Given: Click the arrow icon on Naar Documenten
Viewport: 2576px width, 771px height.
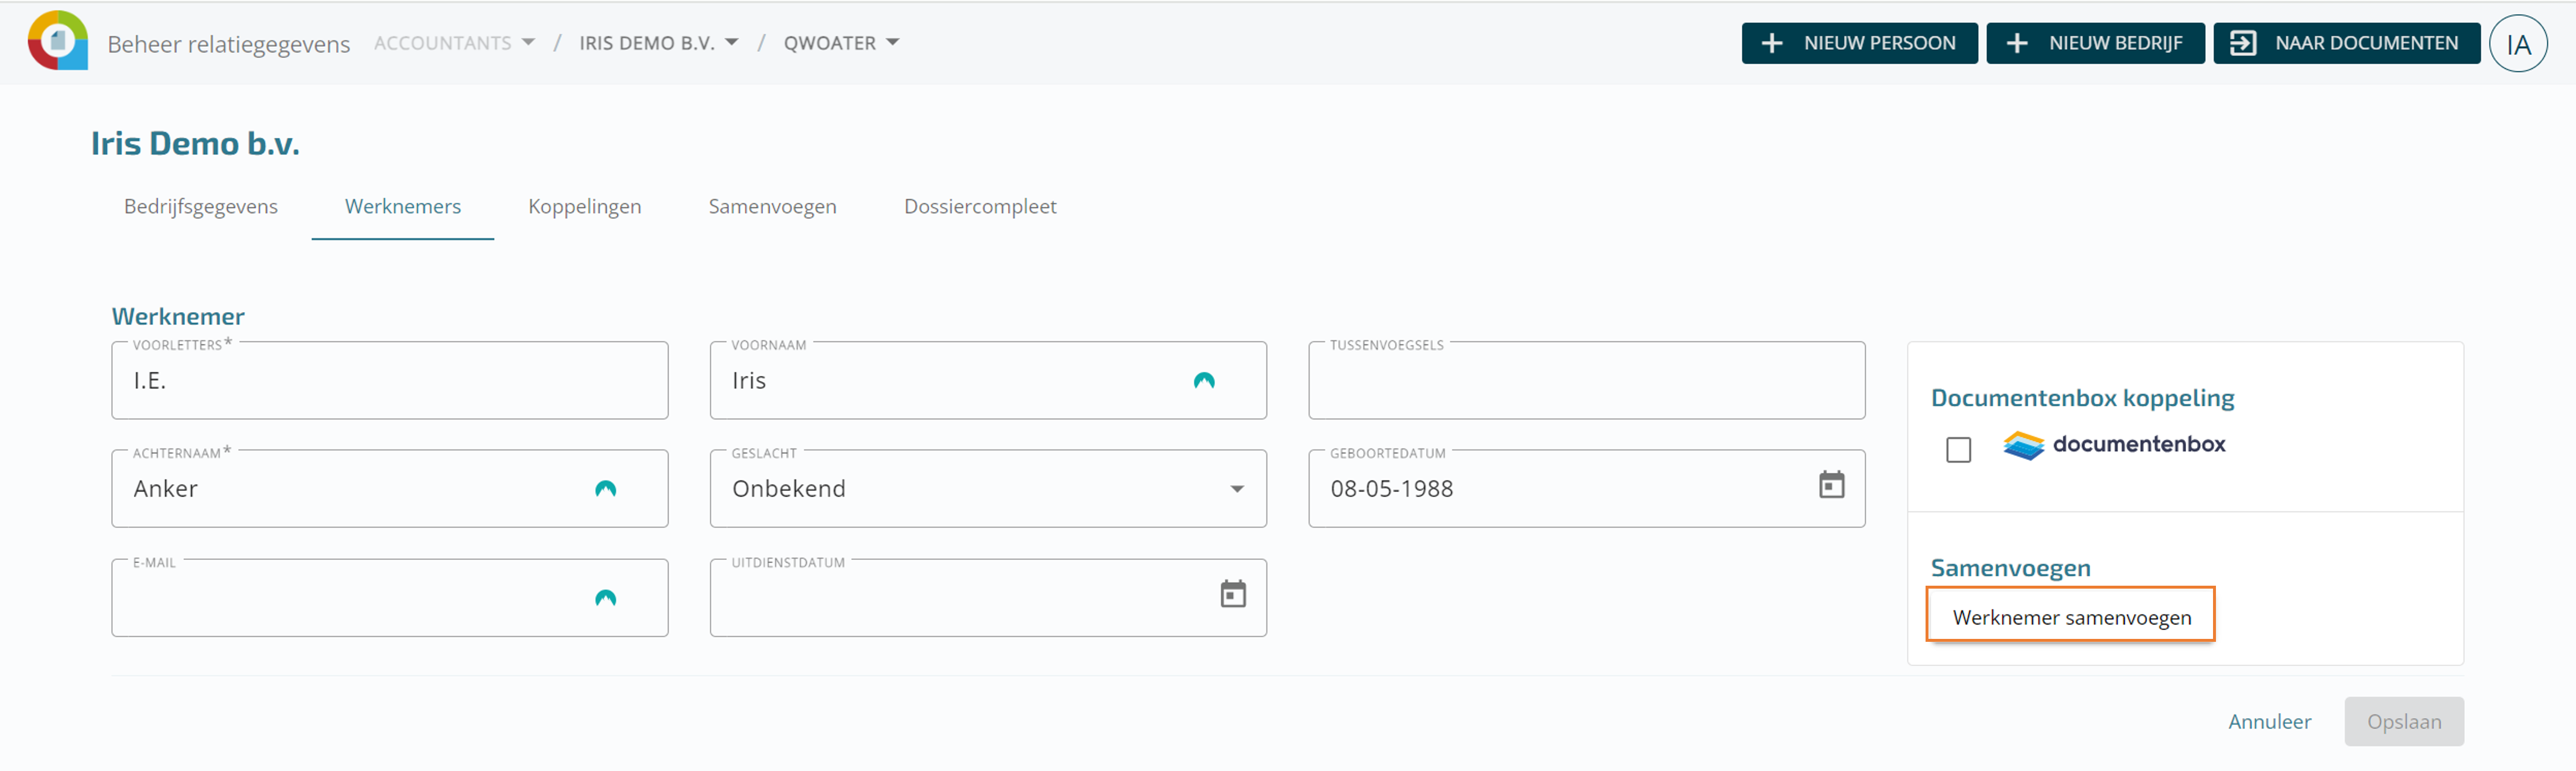Looking at the screenshot, I should coord(2242,43).
